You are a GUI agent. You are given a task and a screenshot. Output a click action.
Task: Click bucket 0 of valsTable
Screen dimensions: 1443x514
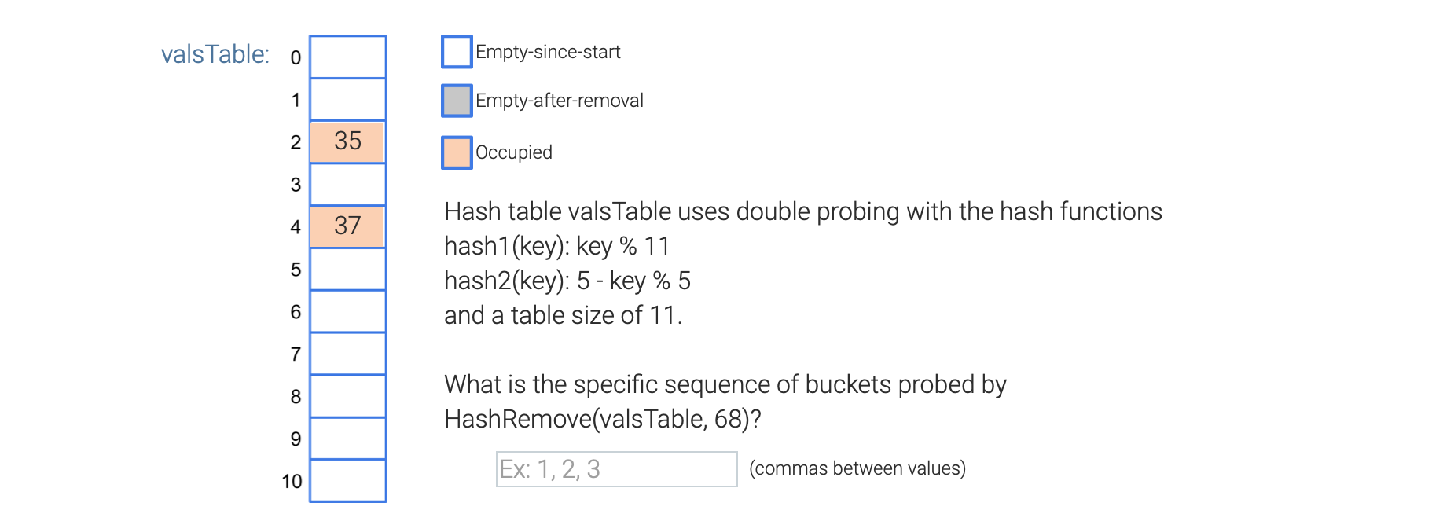(x=347, y=57)
